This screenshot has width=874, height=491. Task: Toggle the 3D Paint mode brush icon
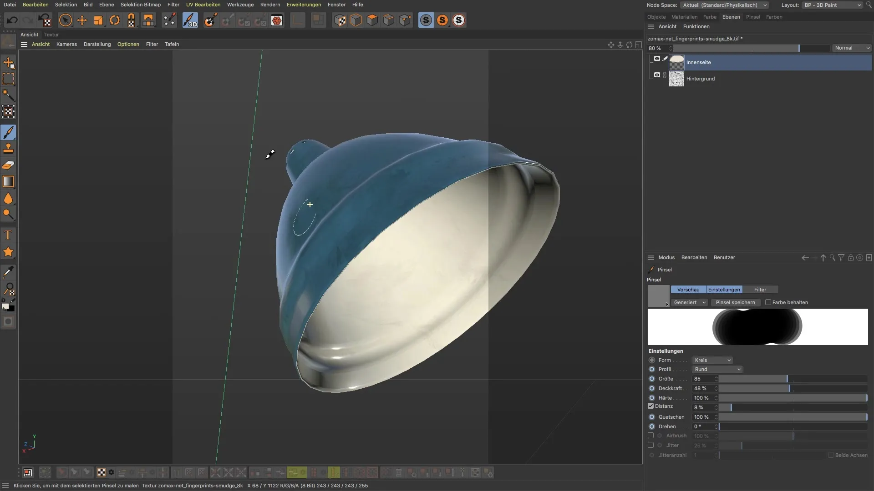(190, 20)
